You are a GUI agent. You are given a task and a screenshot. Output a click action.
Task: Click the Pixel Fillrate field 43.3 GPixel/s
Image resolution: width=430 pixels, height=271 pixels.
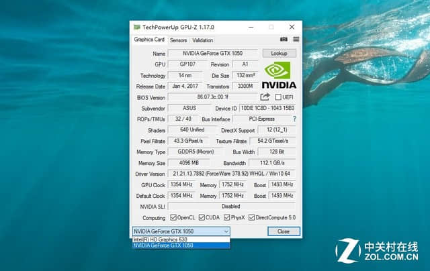pos(188,141)
